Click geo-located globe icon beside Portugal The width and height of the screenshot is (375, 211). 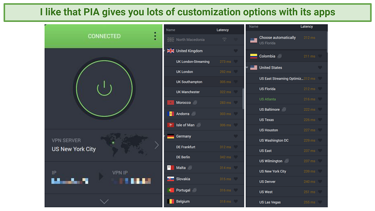pos(194,190)
